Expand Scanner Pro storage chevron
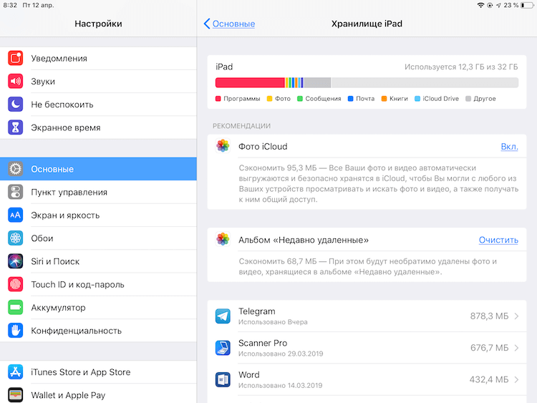This screenshot has width=537, height=403. point(516,348)
